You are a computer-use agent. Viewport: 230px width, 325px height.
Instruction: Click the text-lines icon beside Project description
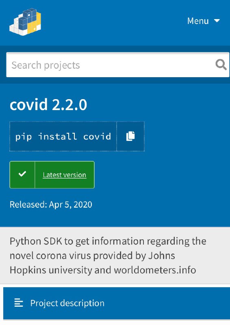(18, 303)
